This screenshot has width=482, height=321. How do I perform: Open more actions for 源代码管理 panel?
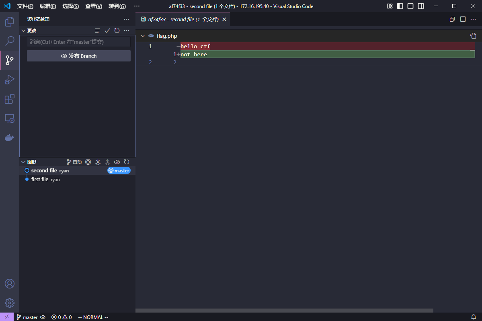tap(127, 19)
